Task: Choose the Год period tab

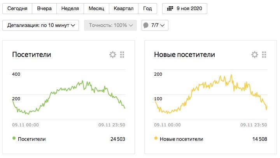Action: click(147, 9)
